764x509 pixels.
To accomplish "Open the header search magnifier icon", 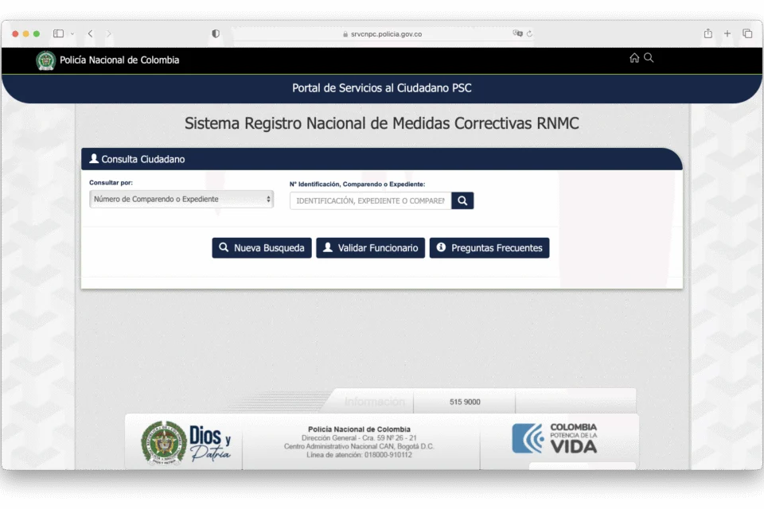I will coord(649,58).
